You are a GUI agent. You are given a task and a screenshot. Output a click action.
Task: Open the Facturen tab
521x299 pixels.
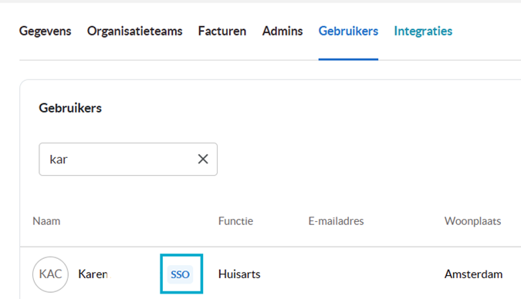point(222,31)
